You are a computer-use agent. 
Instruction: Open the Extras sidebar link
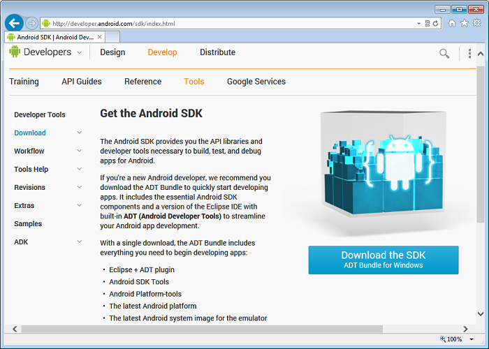24,205
